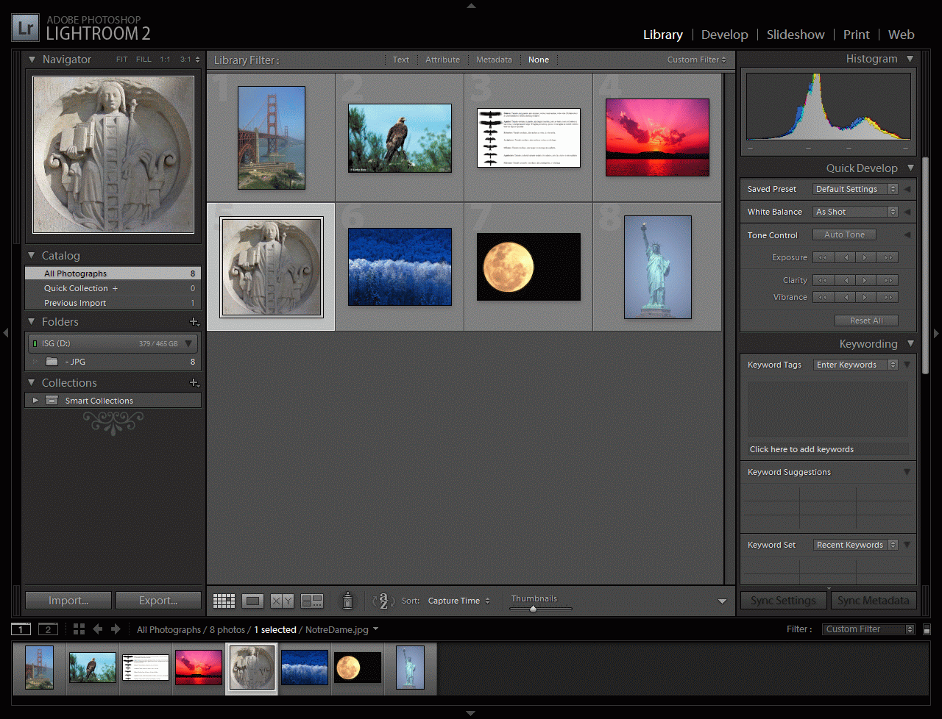Set Navigator zoom to 1:1
The image size is (942, 719).
pyautogui.click(x=166, y=60)
